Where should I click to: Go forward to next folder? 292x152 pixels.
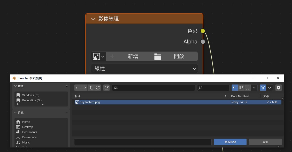[x=84, y=88]
